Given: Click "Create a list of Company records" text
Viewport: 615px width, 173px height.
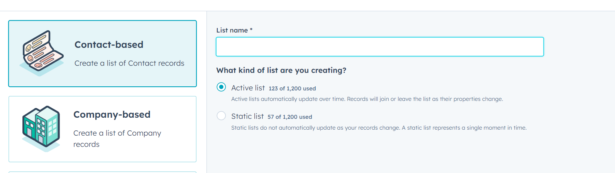Looking at the screenshot, I should point(117,139).
